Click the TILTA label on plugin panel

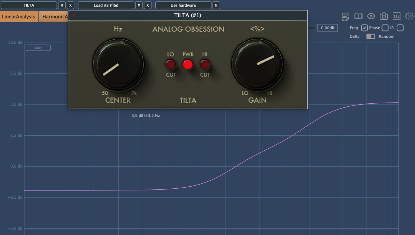[188, 101]
